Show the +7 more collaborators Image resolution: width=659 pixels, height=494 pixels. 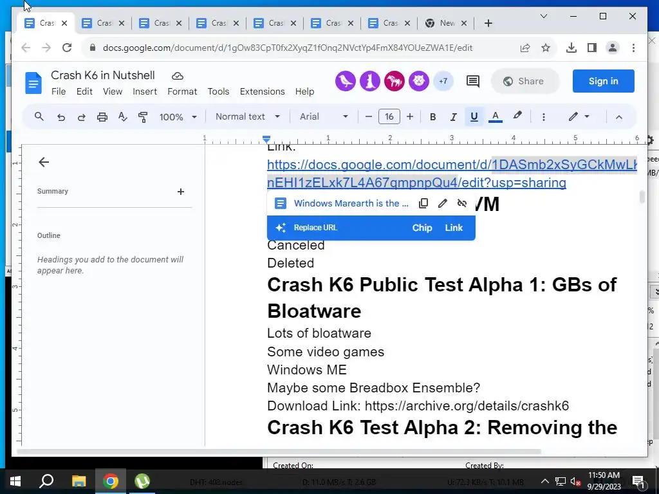443,81
